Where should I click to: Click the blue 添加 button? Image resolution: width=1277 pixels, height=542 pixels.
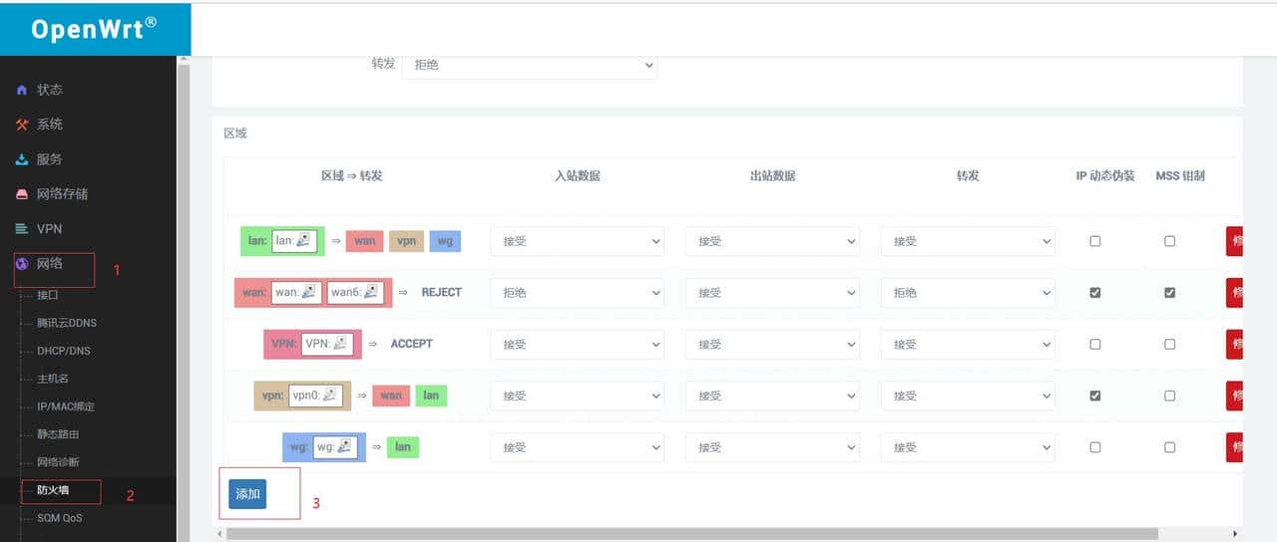pyautogui.click(x=247, y=494)
